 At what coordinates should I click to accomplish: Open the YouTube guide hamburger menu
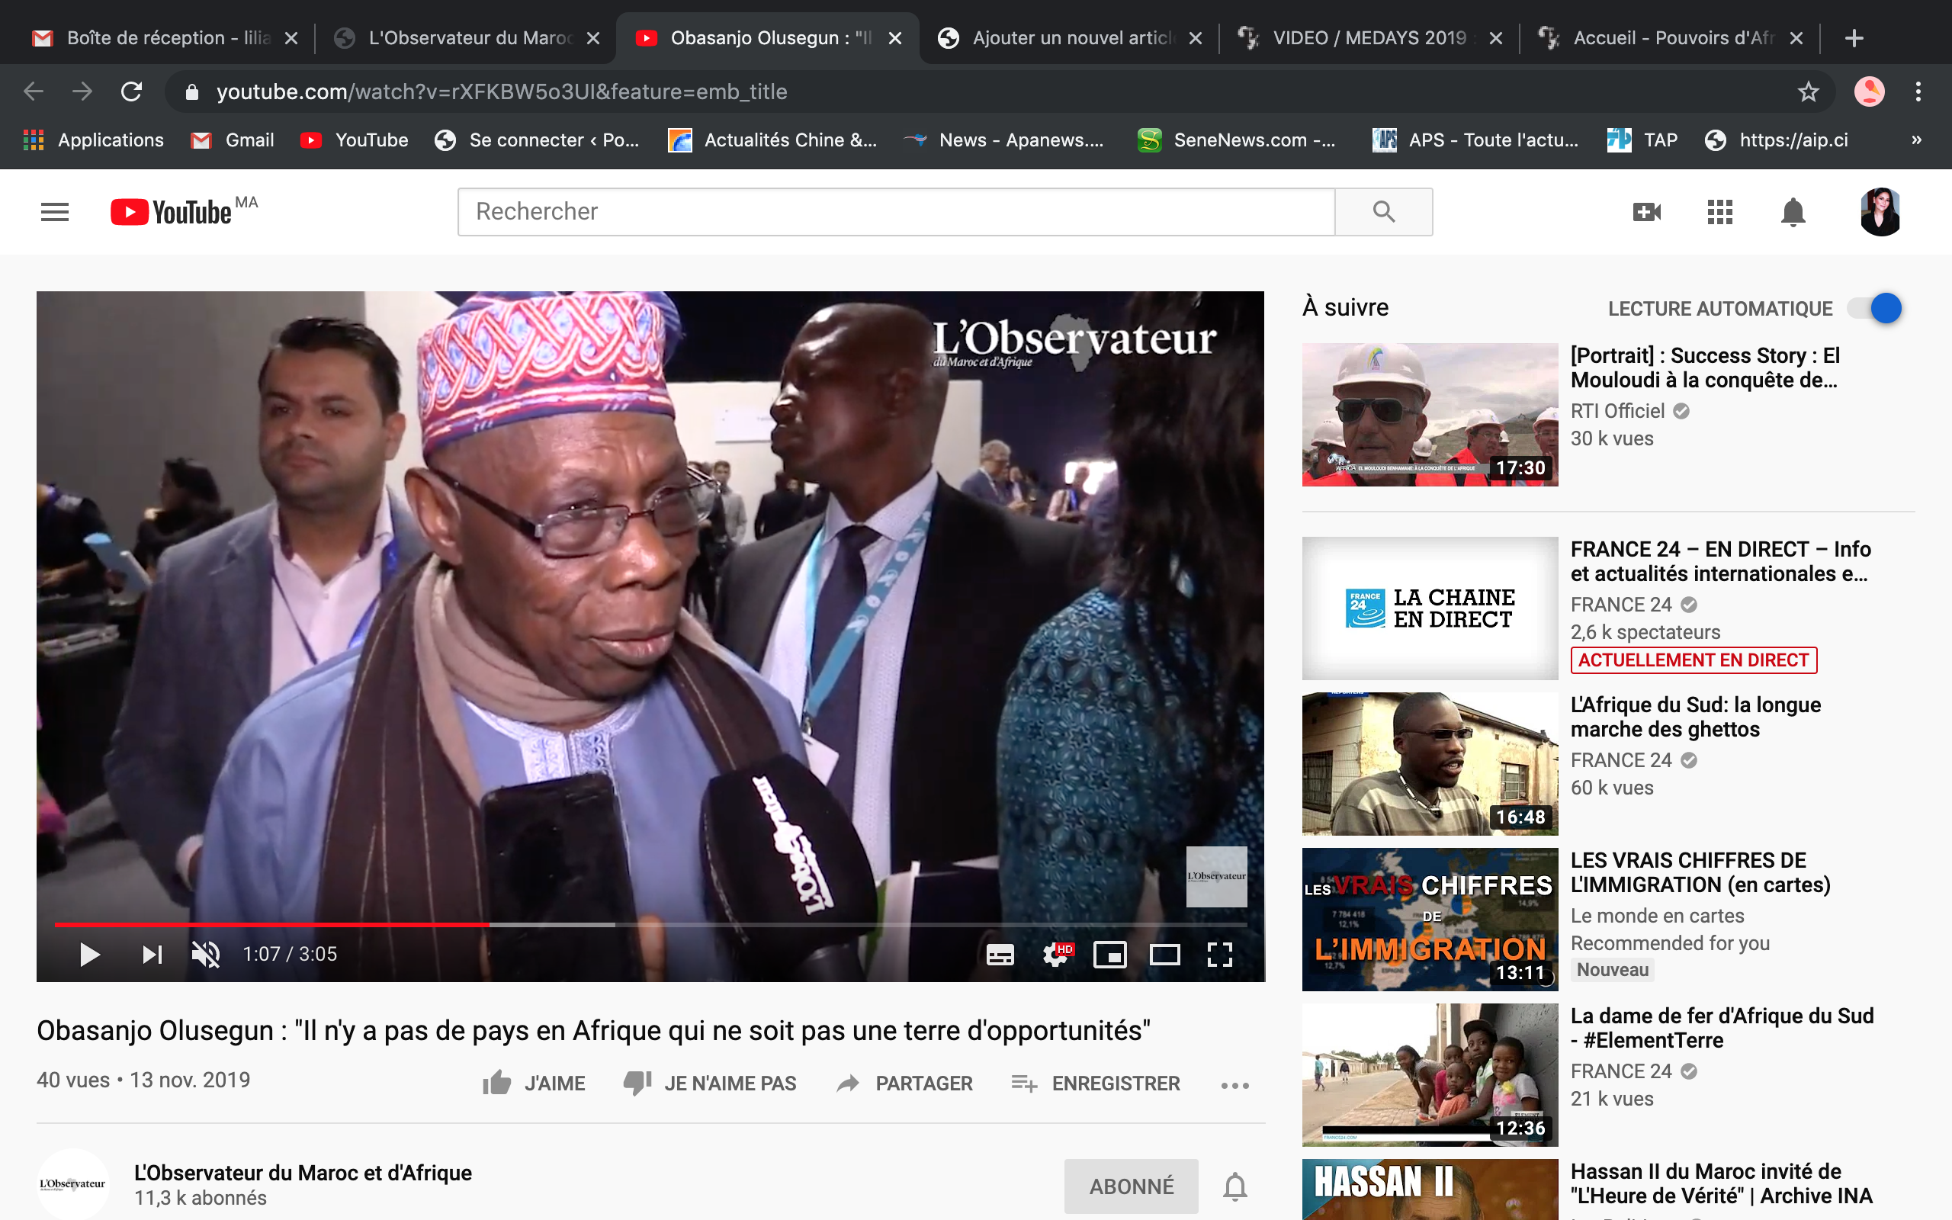pyautogui.click(x=55, y=212)
